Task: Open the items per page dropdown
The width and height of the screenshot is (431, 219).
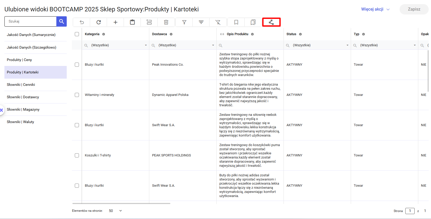Action: [120, 211]
